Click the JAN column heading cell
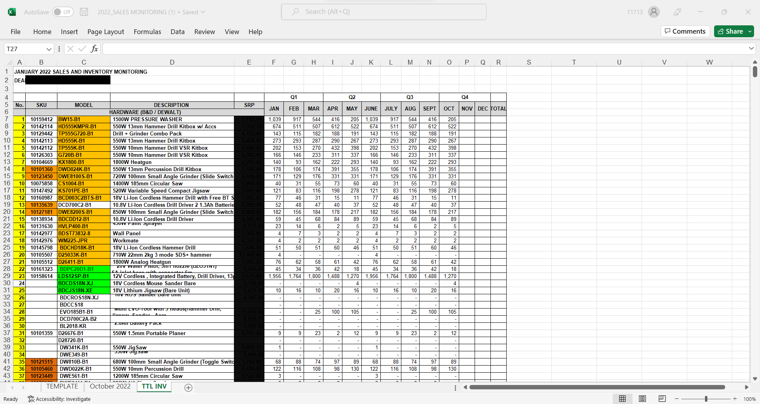The width and height of the screenshot is (760, 404). [274, 109]
